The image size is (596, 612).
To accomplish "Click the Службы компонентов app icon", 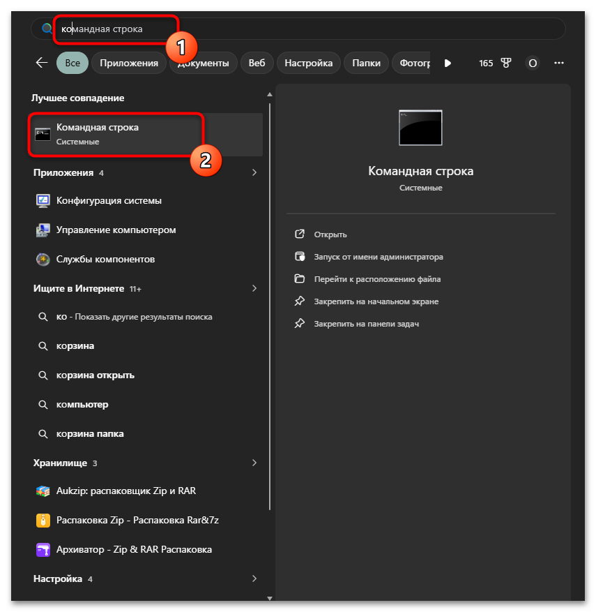I will (x=43, y=259).
